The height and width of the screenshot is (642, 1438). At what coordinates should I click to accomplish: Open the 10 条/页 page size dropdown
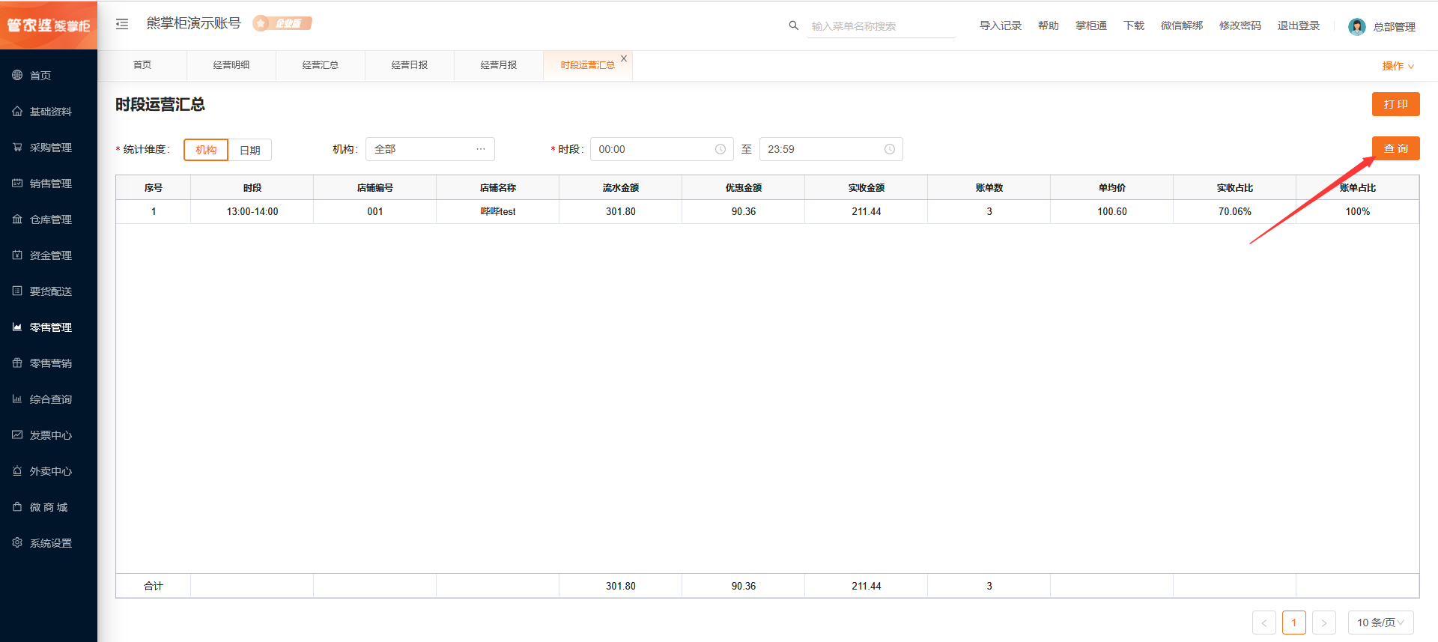(1380, 623)
